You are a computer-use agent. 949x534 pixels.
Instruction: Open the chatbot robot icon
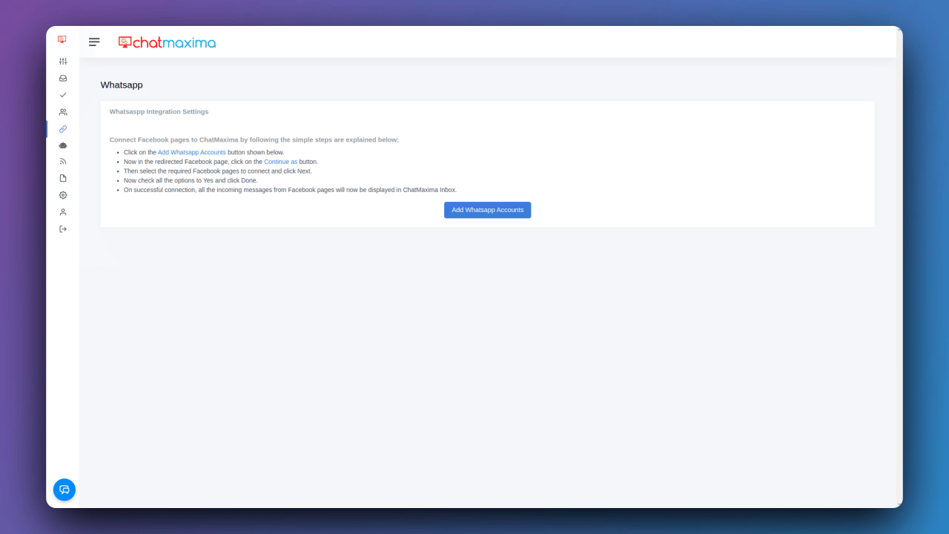click(63, 145)
